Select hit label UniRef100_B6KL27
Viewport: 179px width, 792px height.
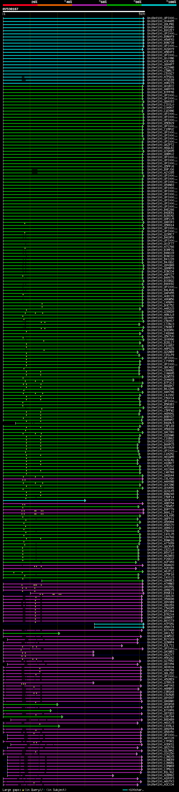pyautogui.click(x=161, y=512)
